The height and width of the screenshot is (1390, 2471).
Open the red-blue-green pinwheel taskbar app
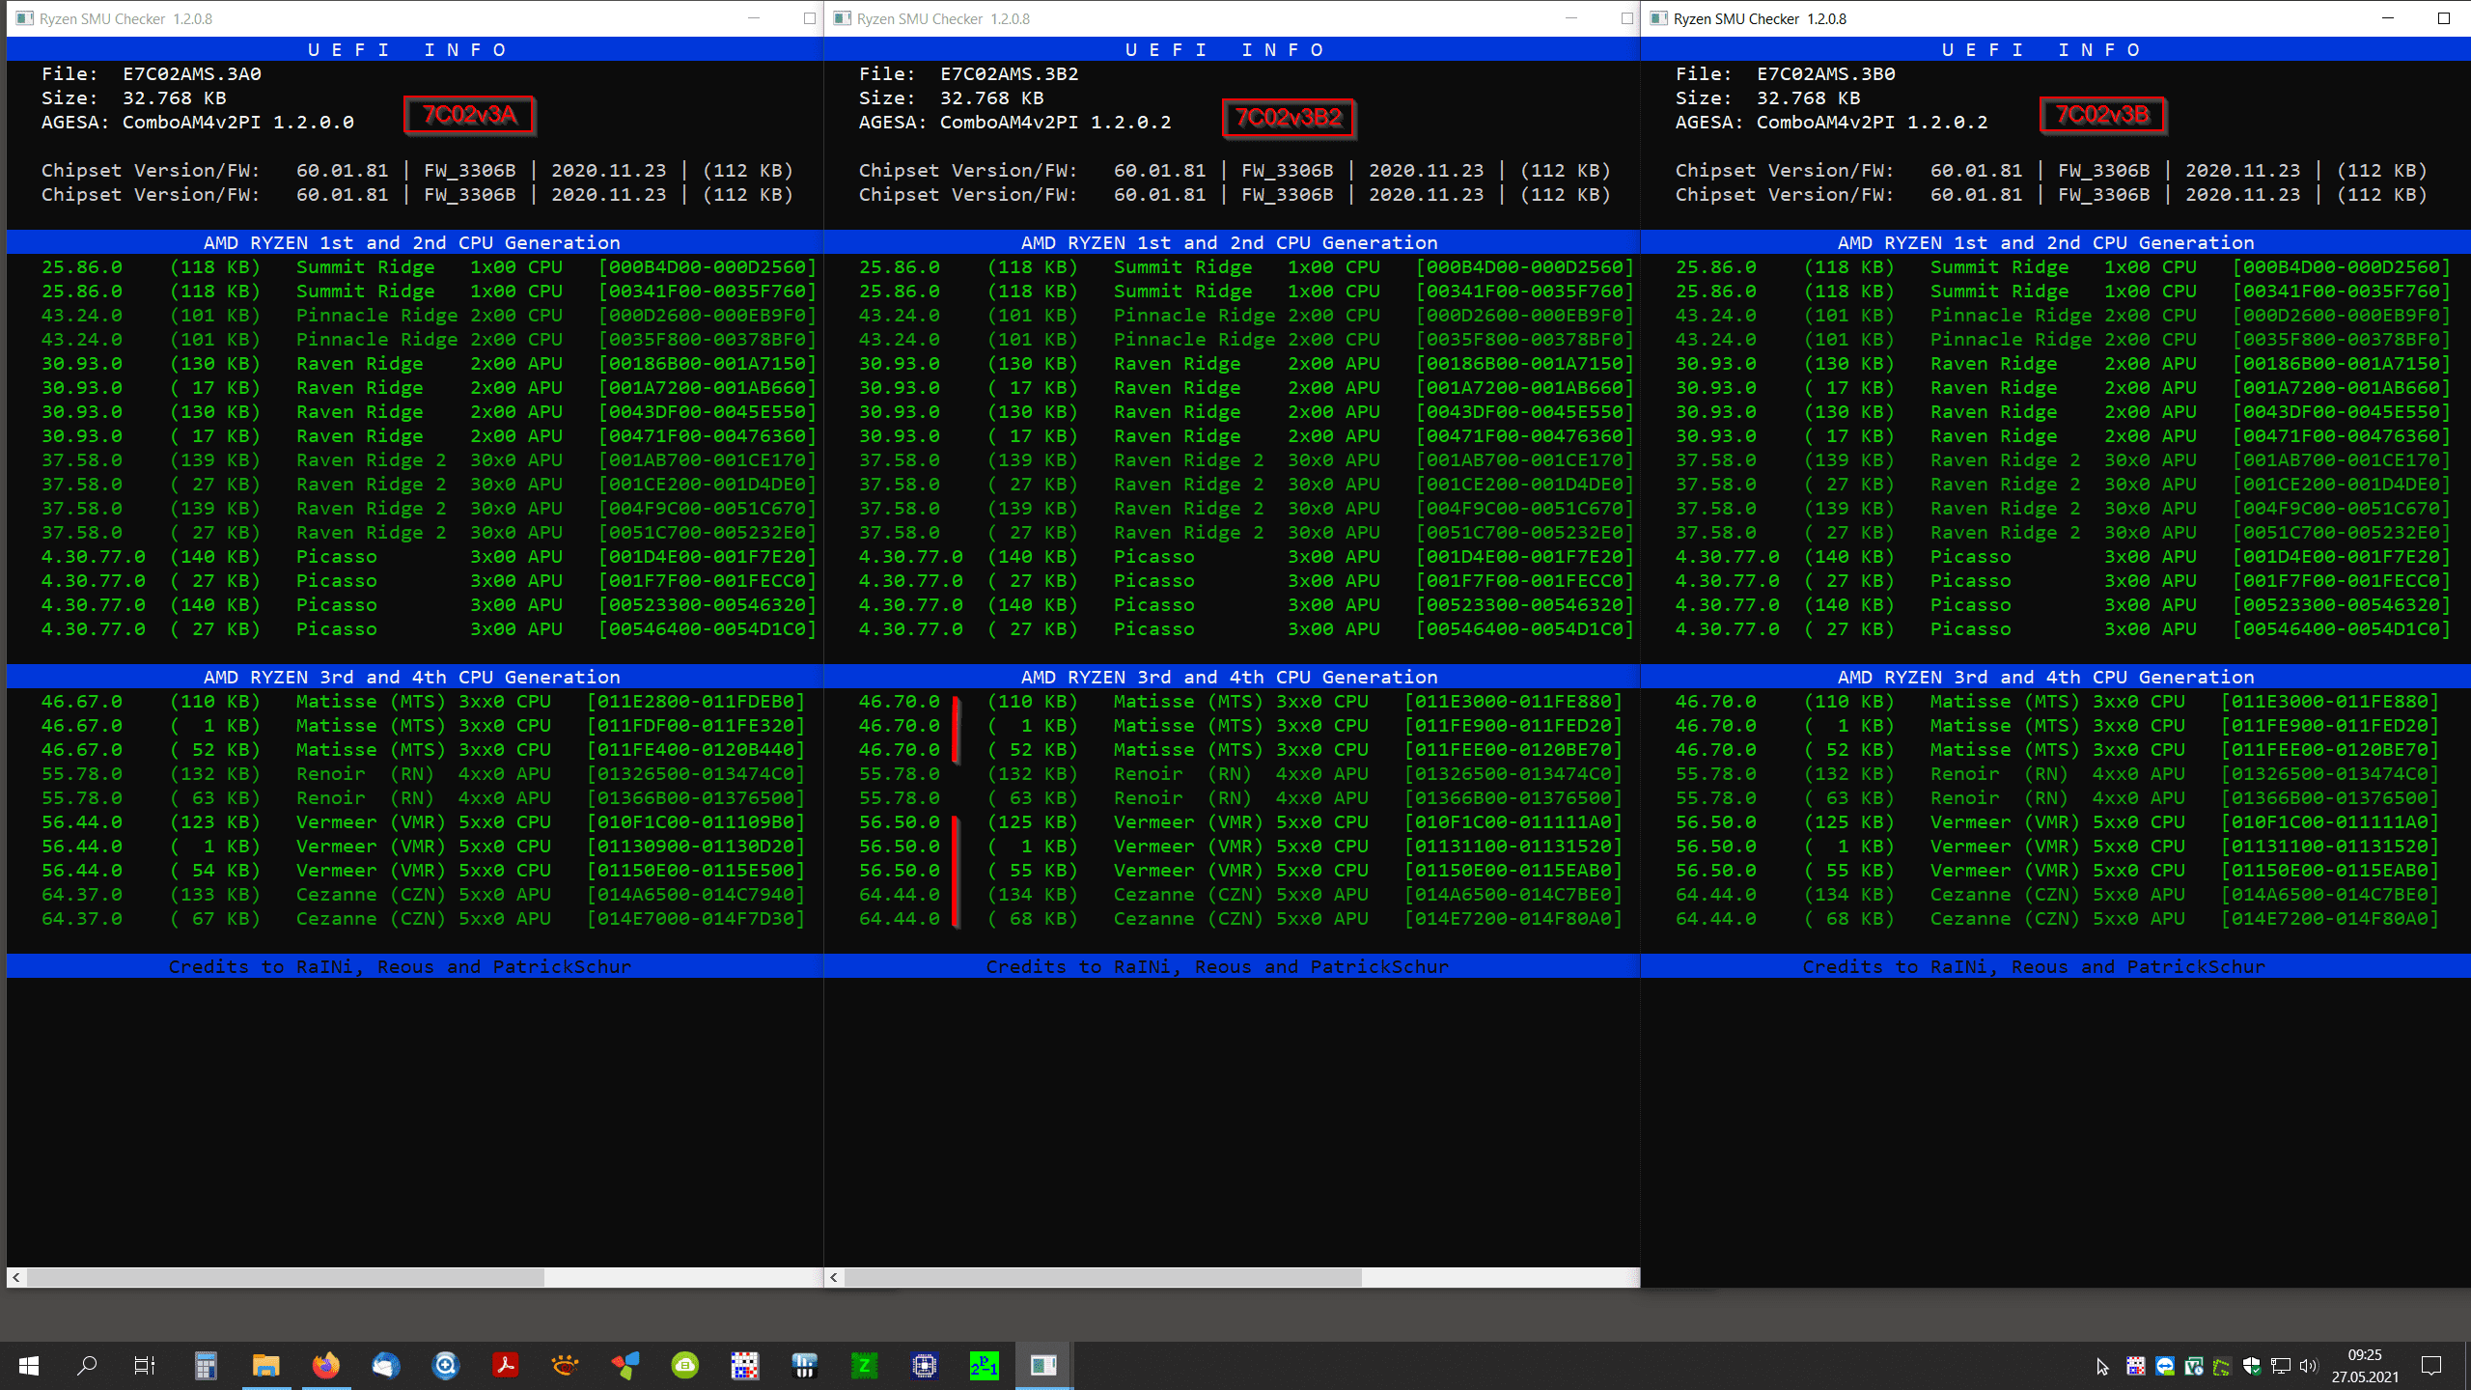(625, 1365)
